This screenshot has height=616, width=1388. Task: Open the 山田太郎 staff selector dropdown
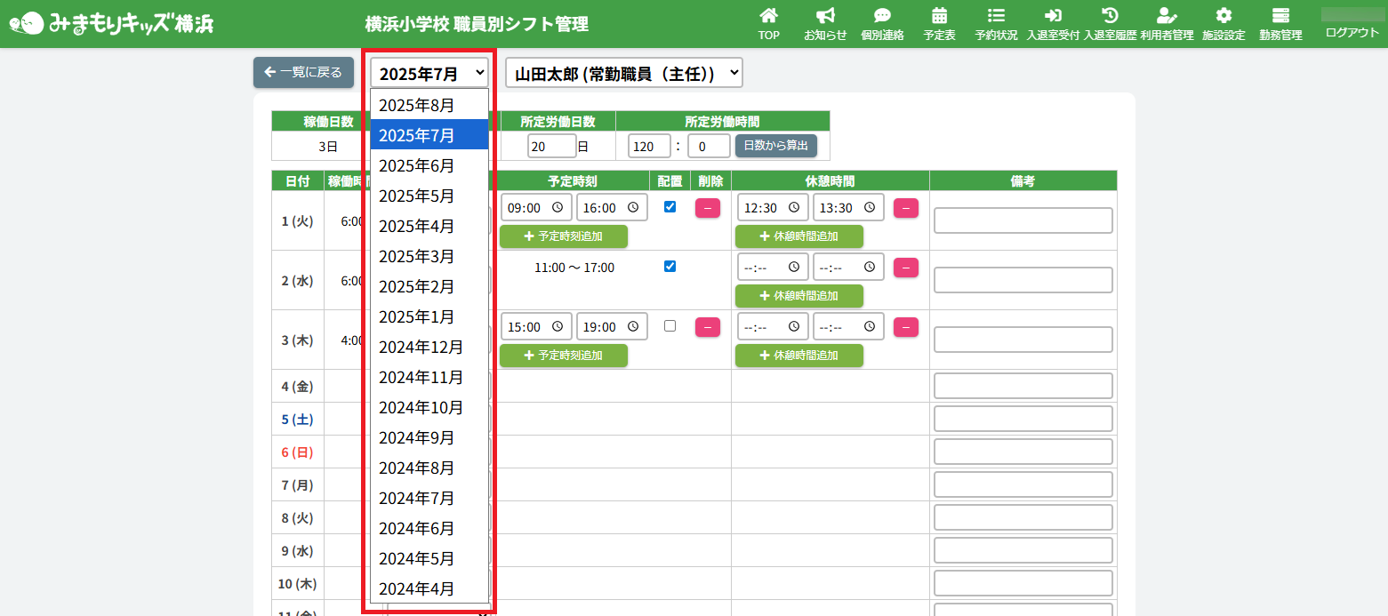click(x=623, y=73)
